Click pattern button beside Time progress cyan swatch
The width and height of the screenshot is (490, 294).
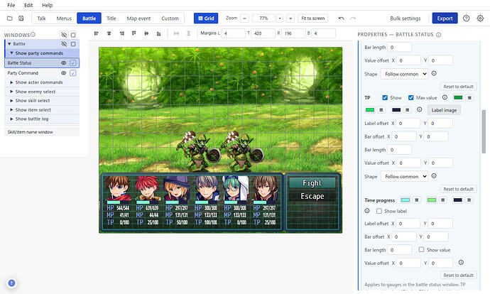point(417,200)
